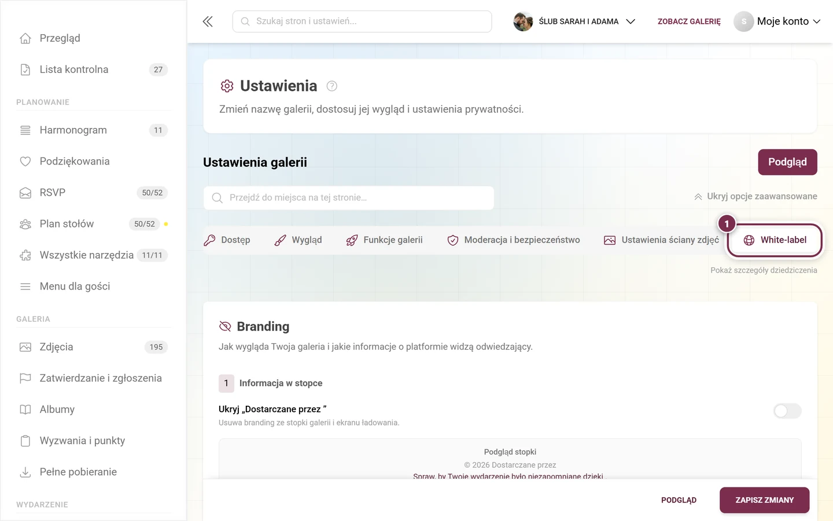Open the Zobacz galerię link
This screenshot has width=833, height=521.
689,21
